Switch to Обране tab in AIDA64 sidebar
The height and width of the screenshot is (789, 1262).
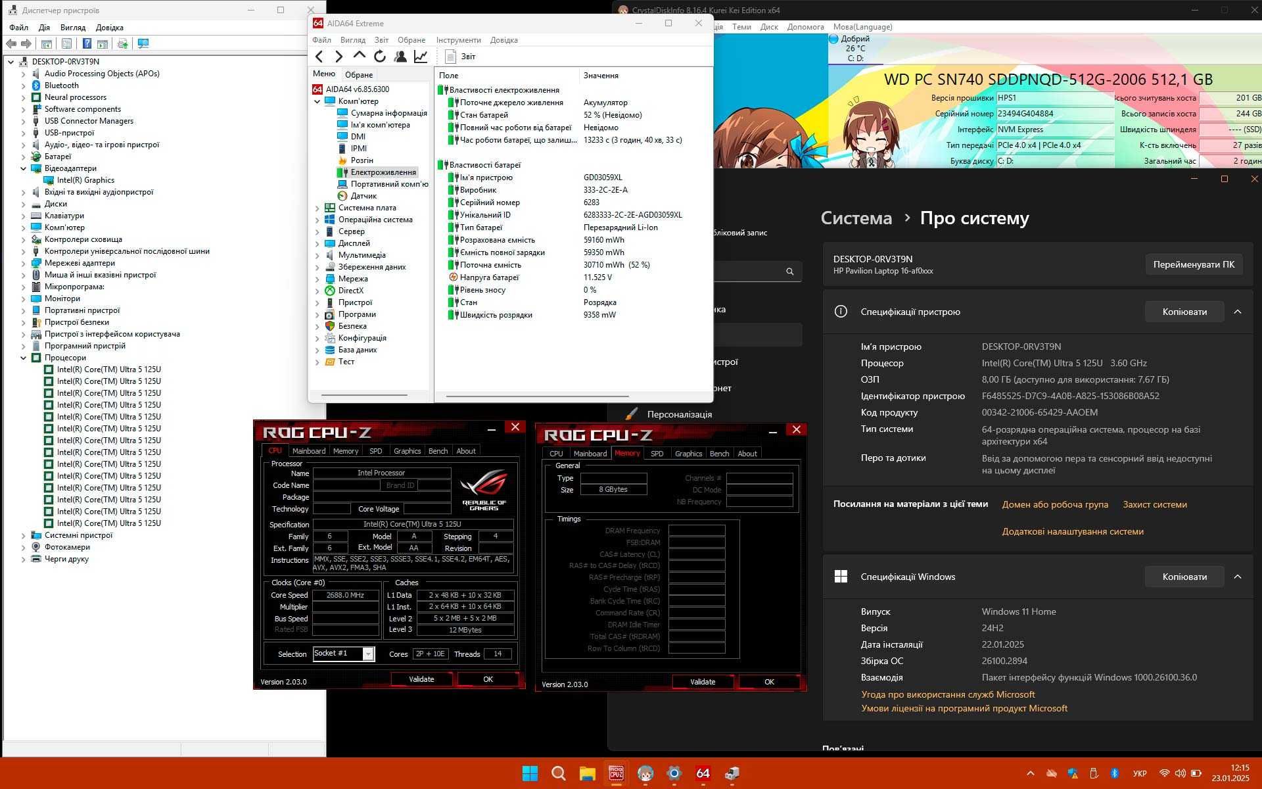pos(359,75)
